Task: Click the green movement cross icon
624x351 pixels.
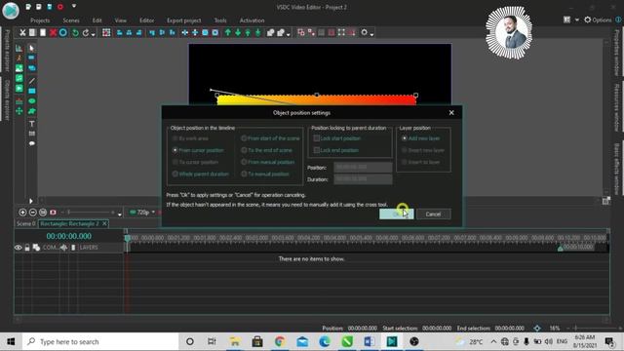Action: coord(19,111)
